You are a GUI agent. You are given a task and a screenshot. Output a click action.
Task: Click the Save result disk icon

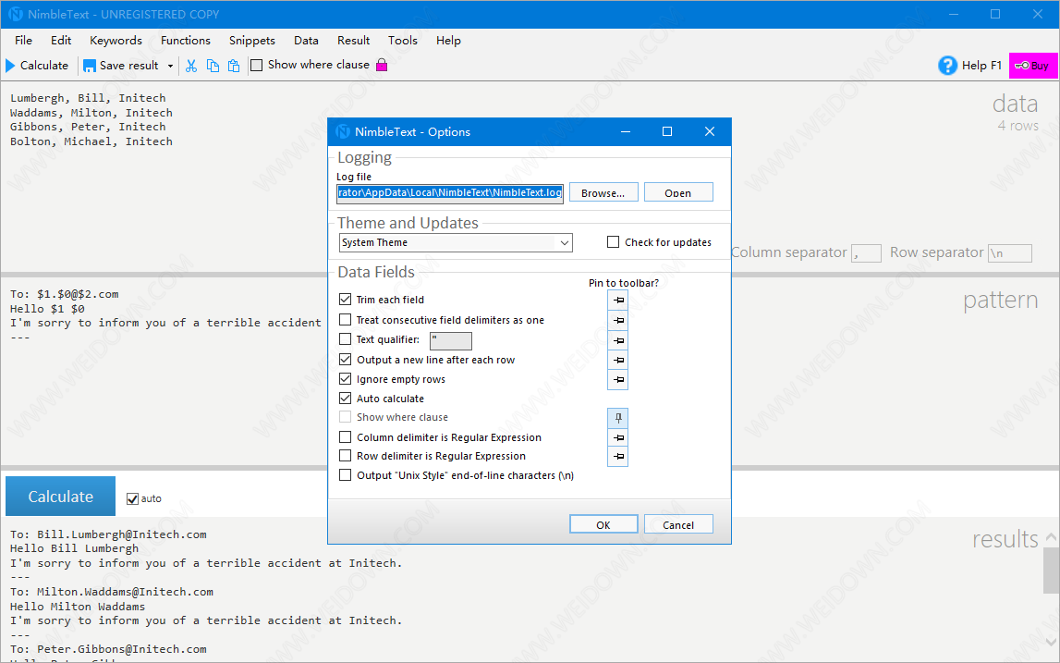coord(90,66)
